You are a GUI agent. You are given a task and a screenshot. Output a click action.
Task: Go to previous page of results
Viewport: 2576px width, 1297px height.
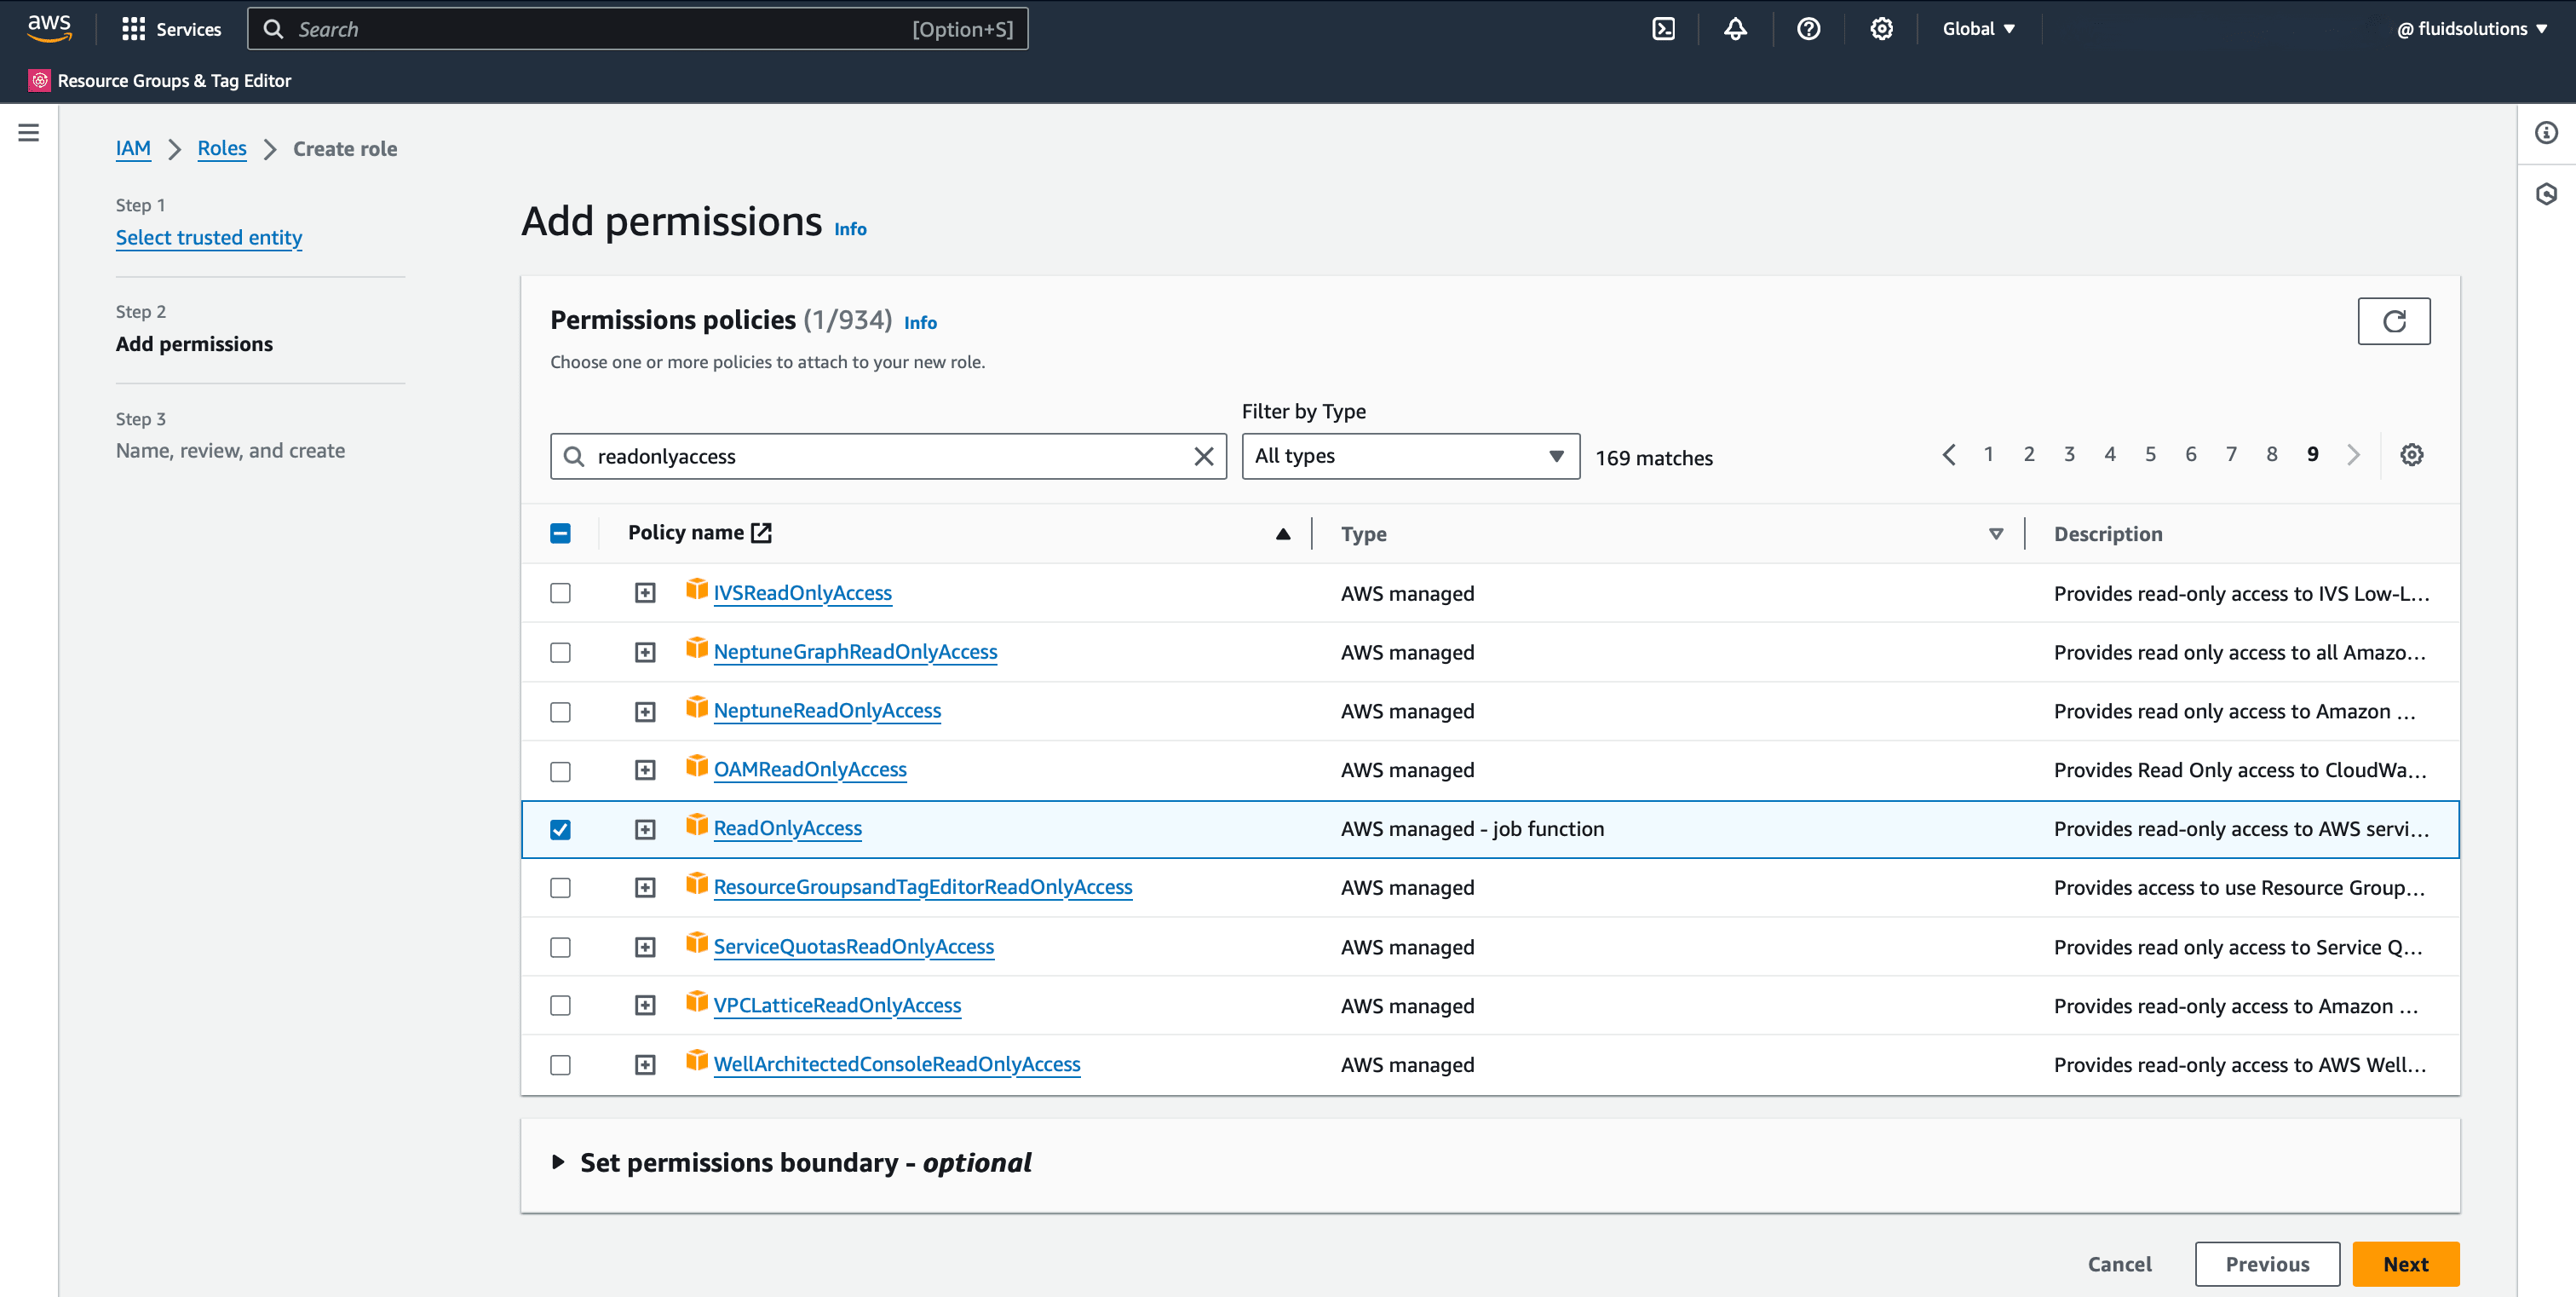pos(1948,455)
